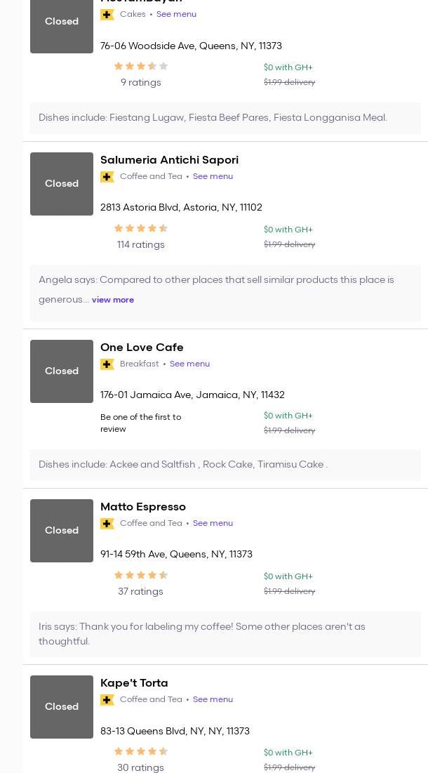Viewport: 428px width, 773px height.
Task: Click GH+ badge icon for One Love Cafe
Action: 107,364
